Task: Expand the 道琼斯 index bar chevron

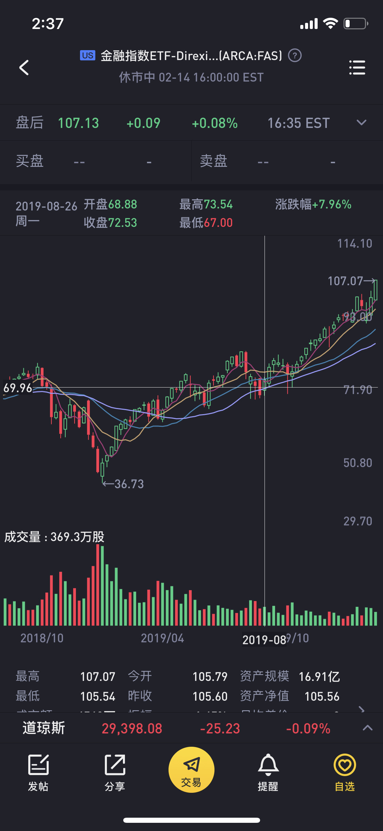Action: pos(367,728)
